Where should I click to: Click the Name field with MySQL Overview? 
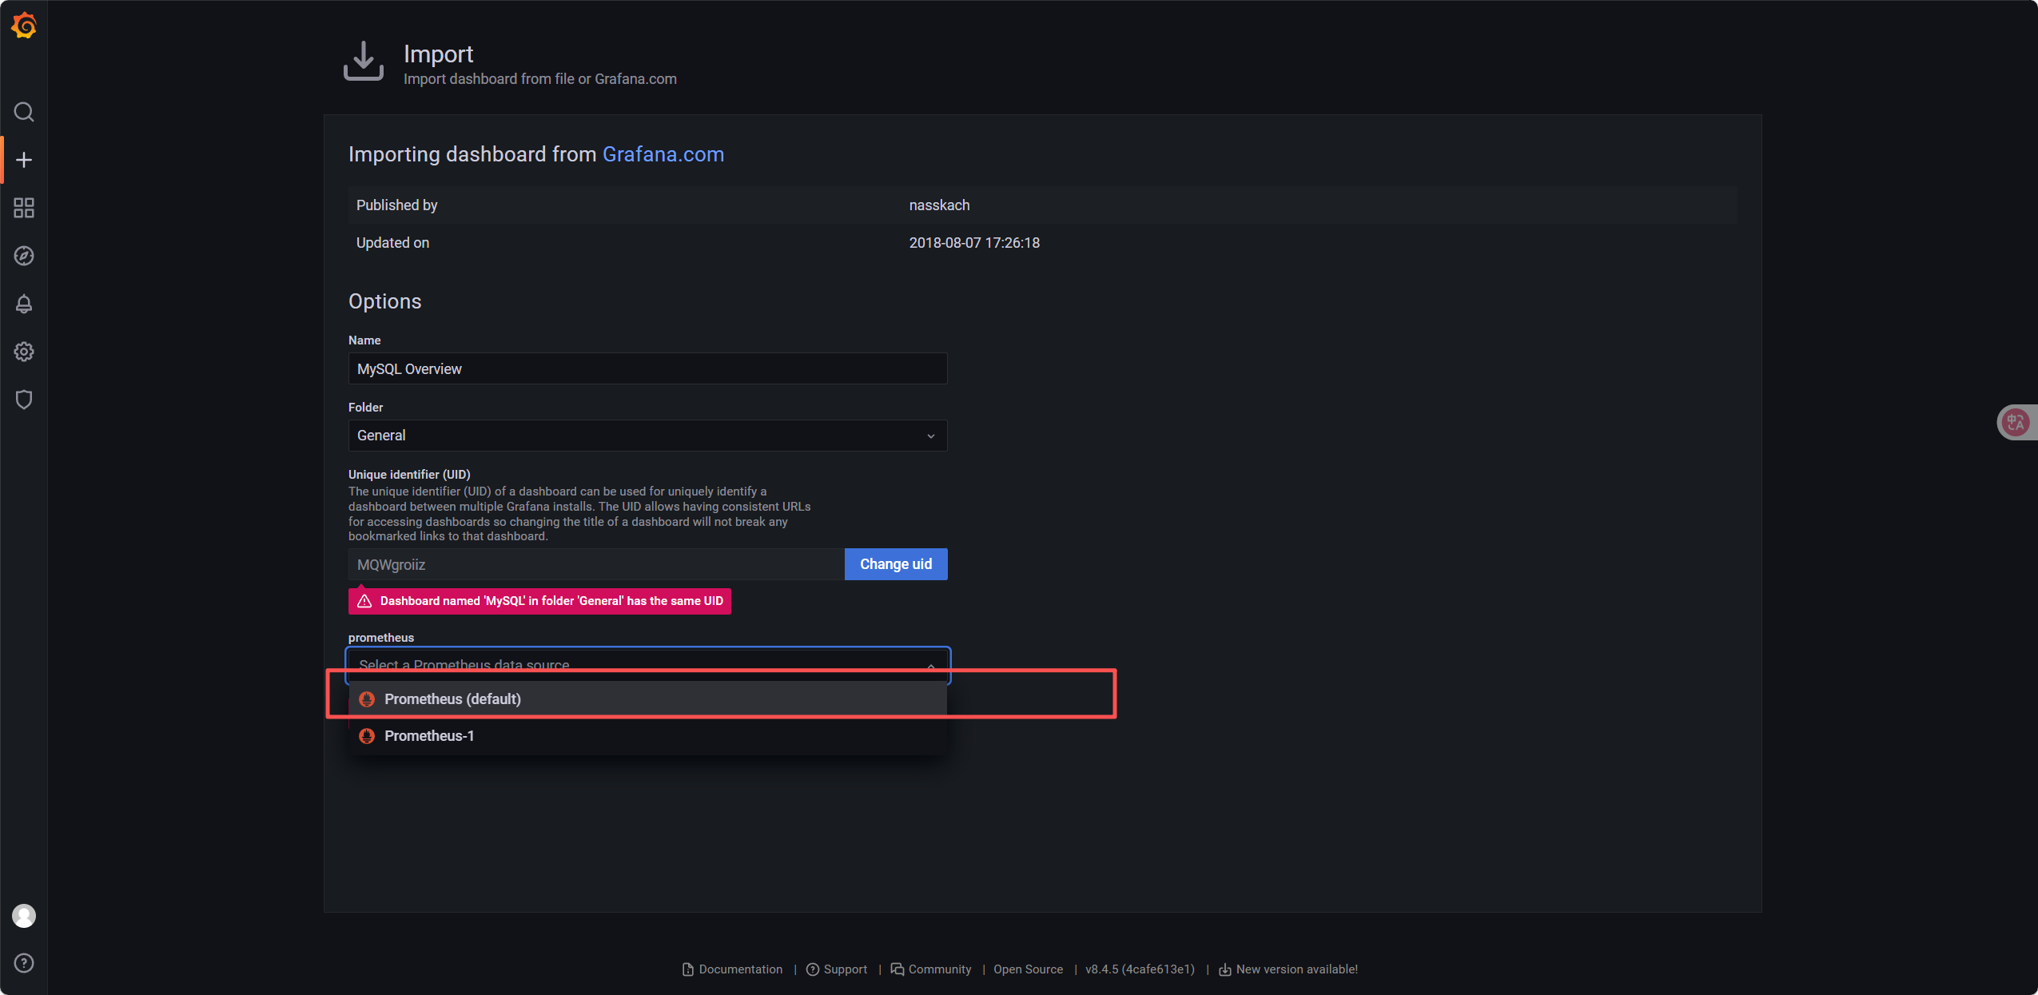coord(647,368)
